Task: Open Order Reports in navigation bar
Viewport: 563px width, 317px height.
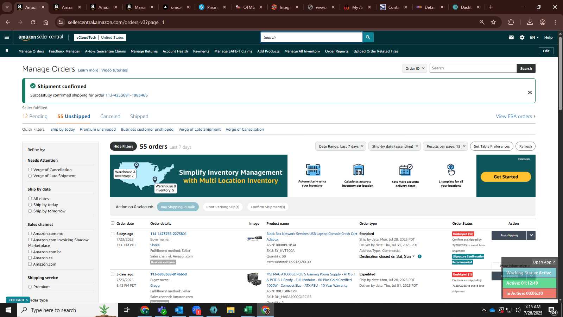Action: pyautogui.click(x=337, y=51)
